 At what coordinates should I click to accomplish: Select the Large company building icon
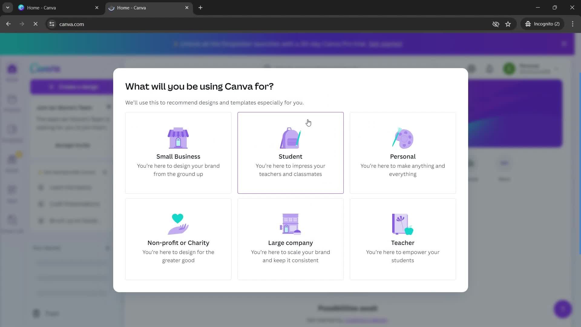click(290, 224)
